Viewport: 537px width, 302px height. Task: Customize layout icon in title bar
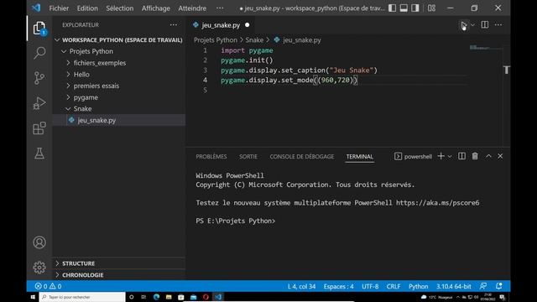(x=431, y=8)
